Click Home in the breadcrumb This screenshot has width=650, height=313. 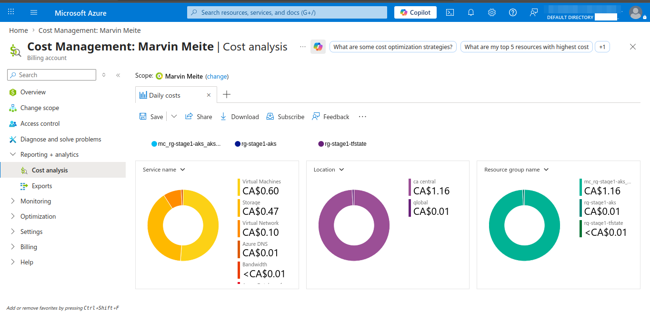tap(19, 30)
